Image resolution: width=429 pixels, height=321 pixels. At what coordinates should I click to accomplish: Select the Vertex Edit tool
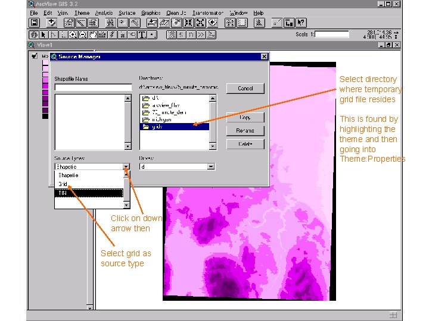[54, 34]
